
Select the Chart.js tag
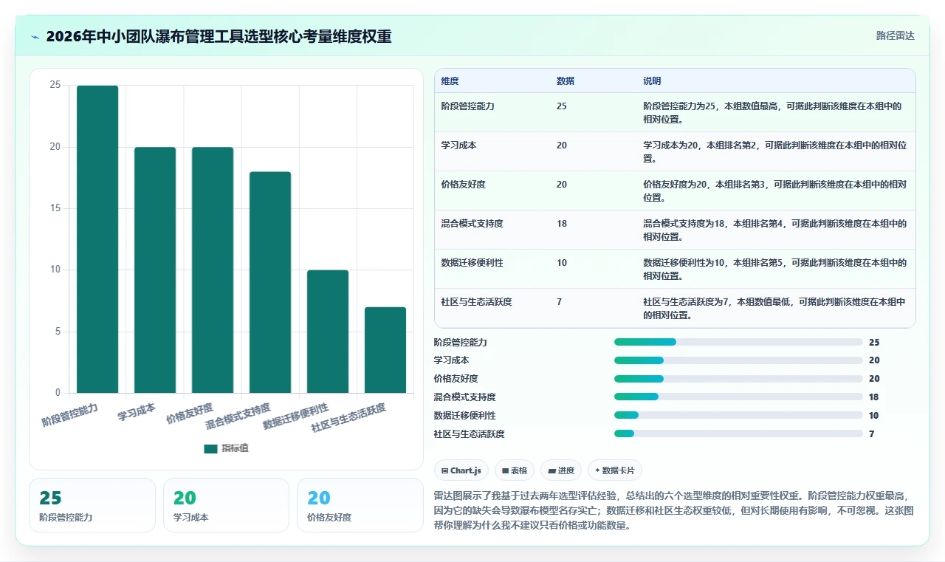461,470
